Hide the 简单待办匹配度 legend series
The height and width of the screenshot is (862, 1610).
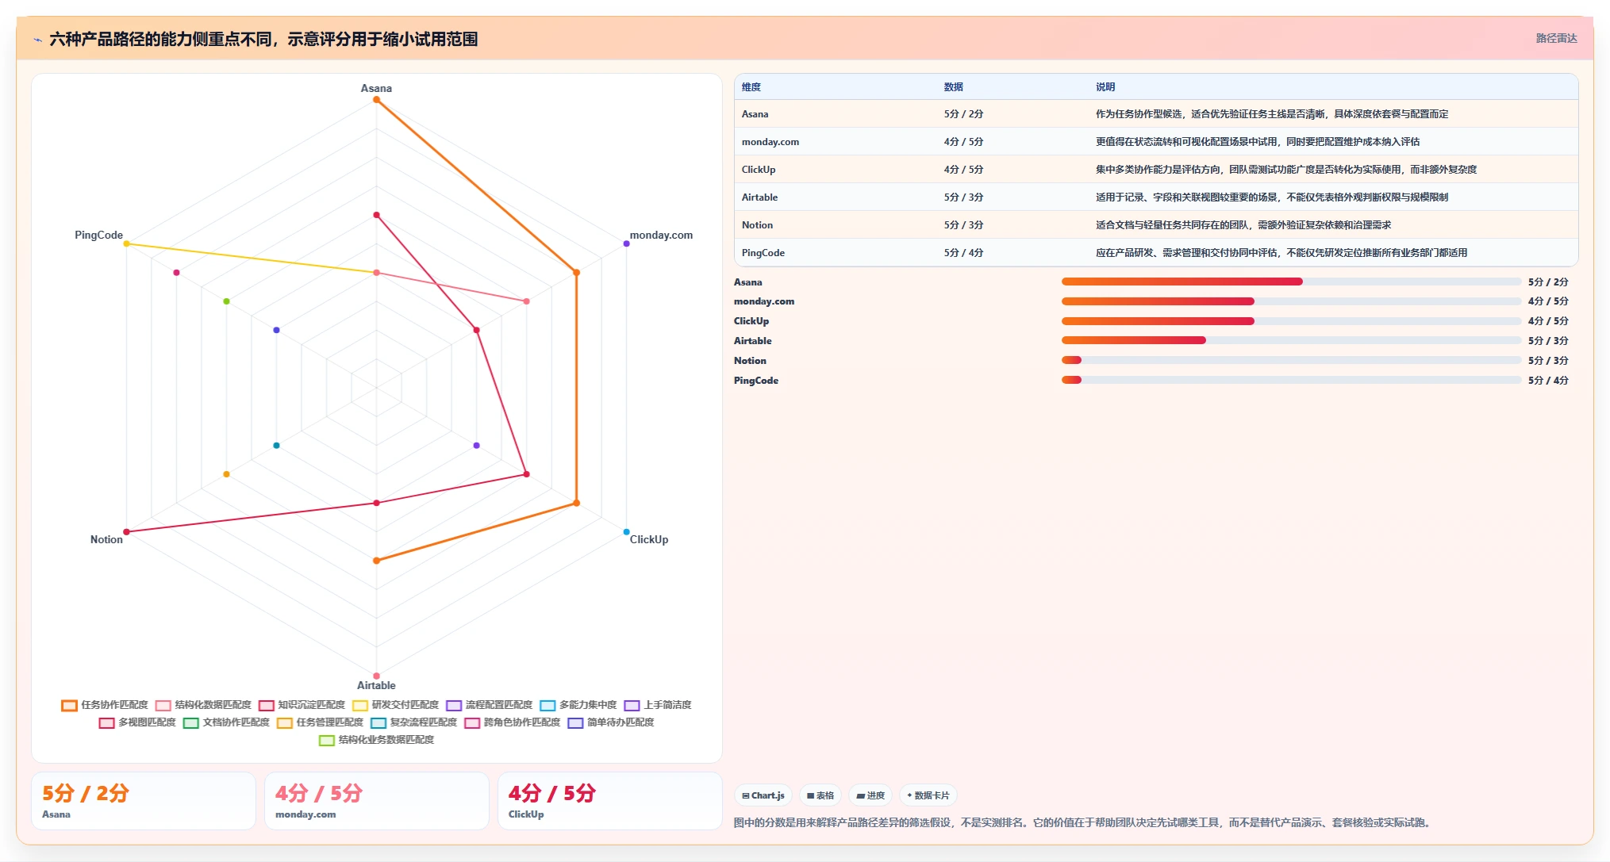click(x=610, y=722)
